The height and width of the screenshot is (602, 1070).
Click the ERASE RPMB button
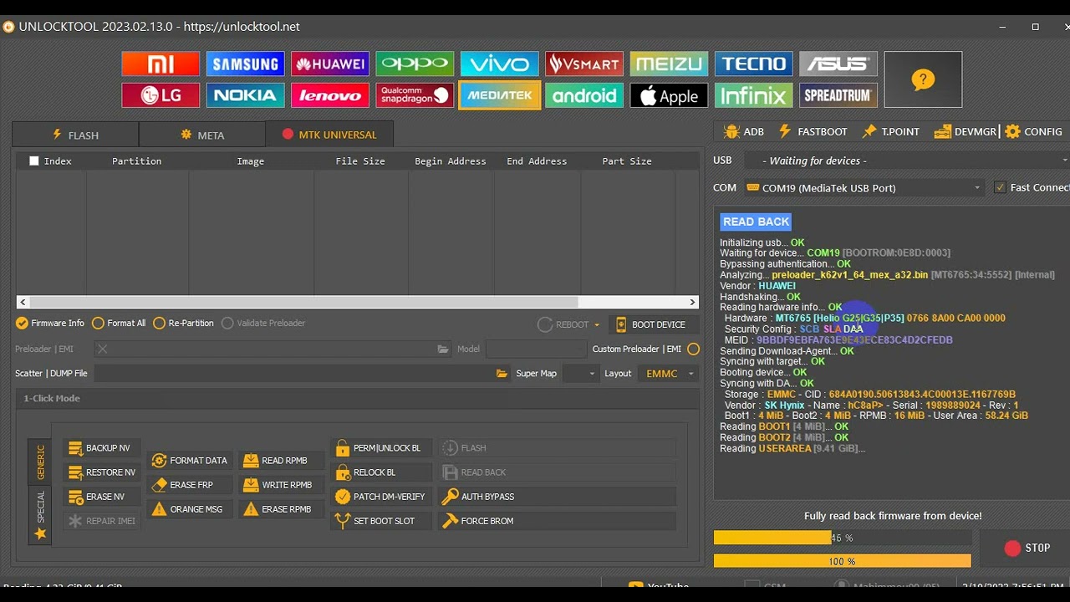(x=281, y=509)
